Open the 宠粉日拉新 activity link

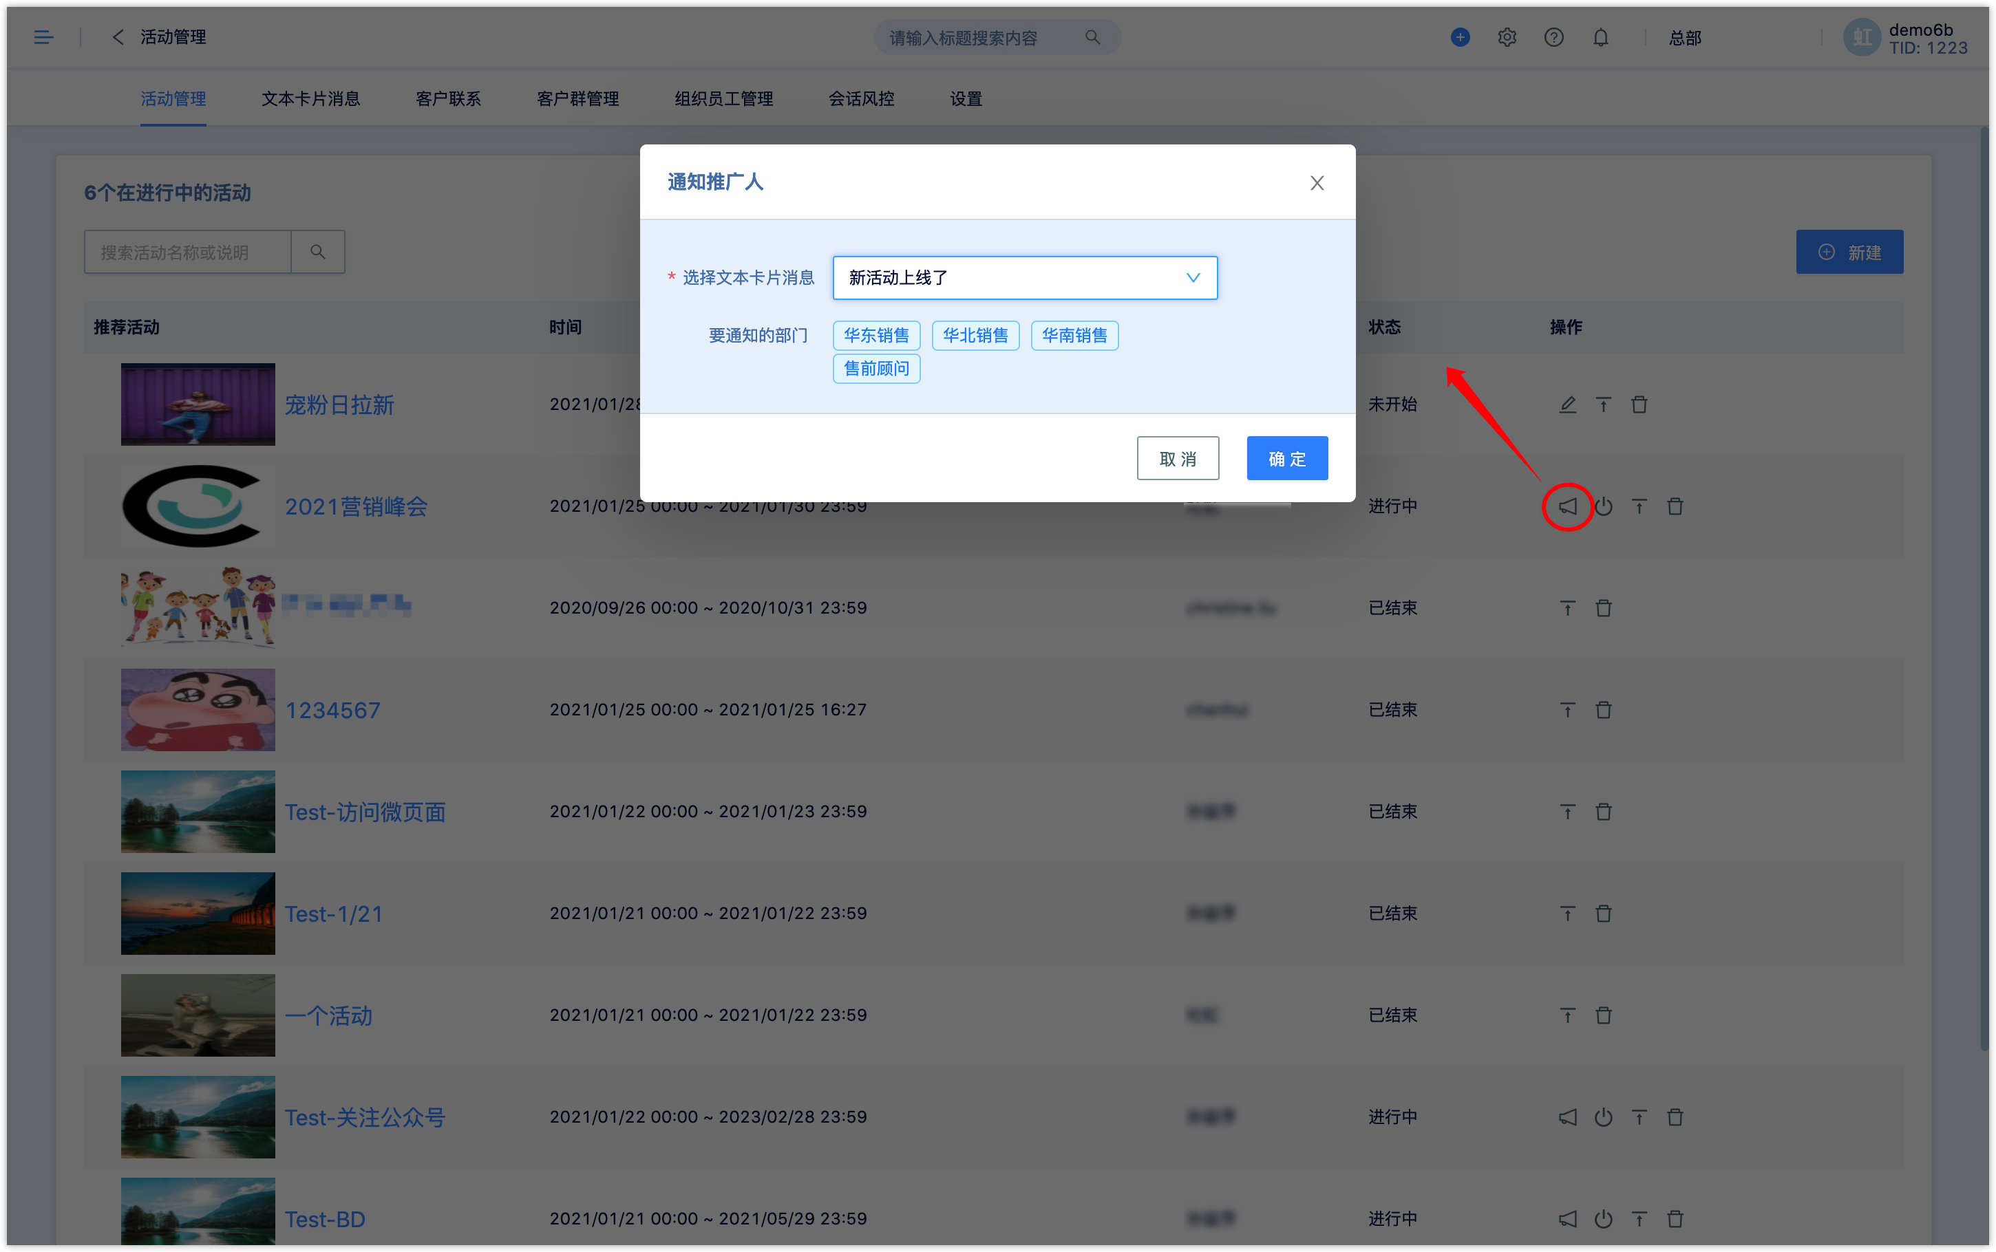click(x=339, y=405)
